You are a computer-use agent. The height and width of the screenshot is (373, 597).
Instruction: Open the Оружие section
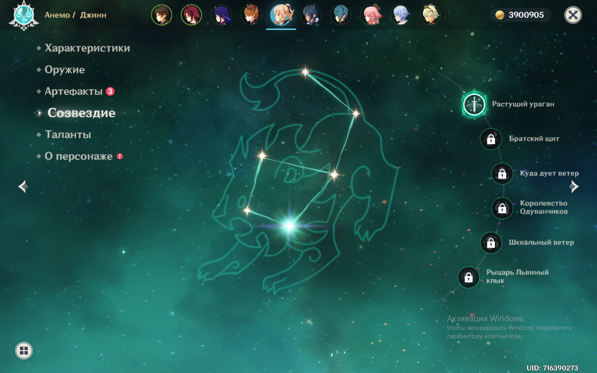pos(65,70)
